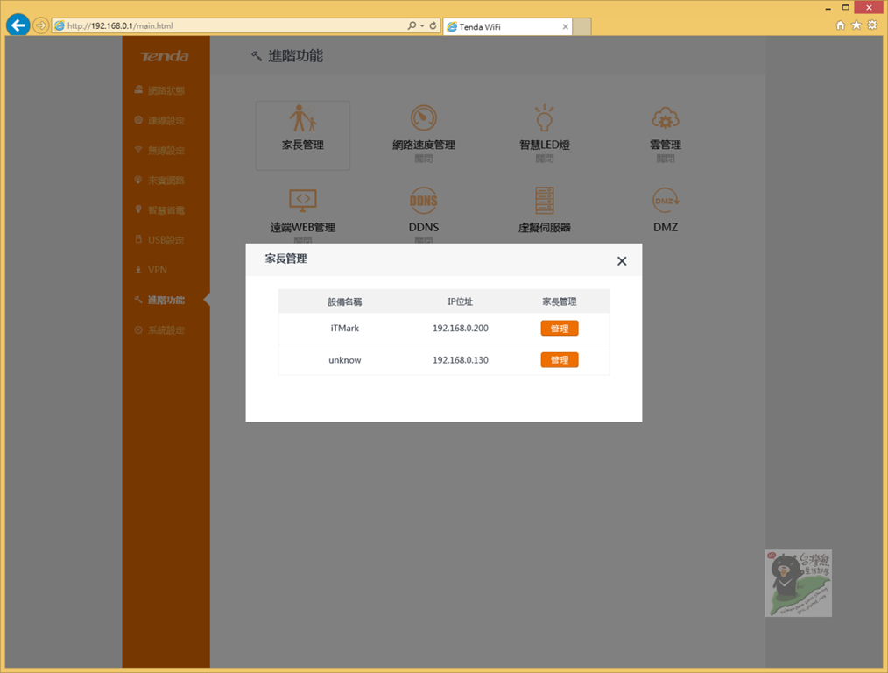Go to 智慧省電 in sidebar
The height and width of the screenshot is (673, 888).
point(159,210)
